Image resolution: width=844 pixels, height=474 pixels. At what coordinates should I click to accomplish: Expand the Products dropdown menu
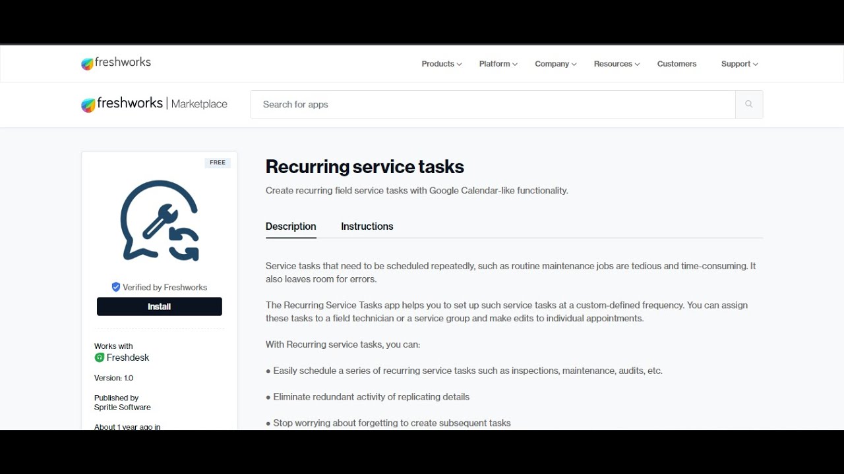click(442, 64)
